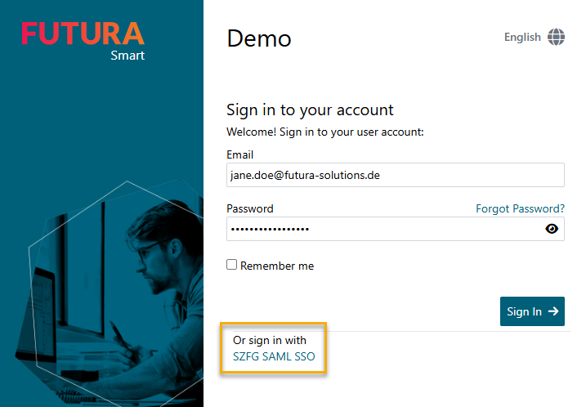Screen dimensions: 586x407
Task: Show password using the eye icon
Action: point(552,229)
